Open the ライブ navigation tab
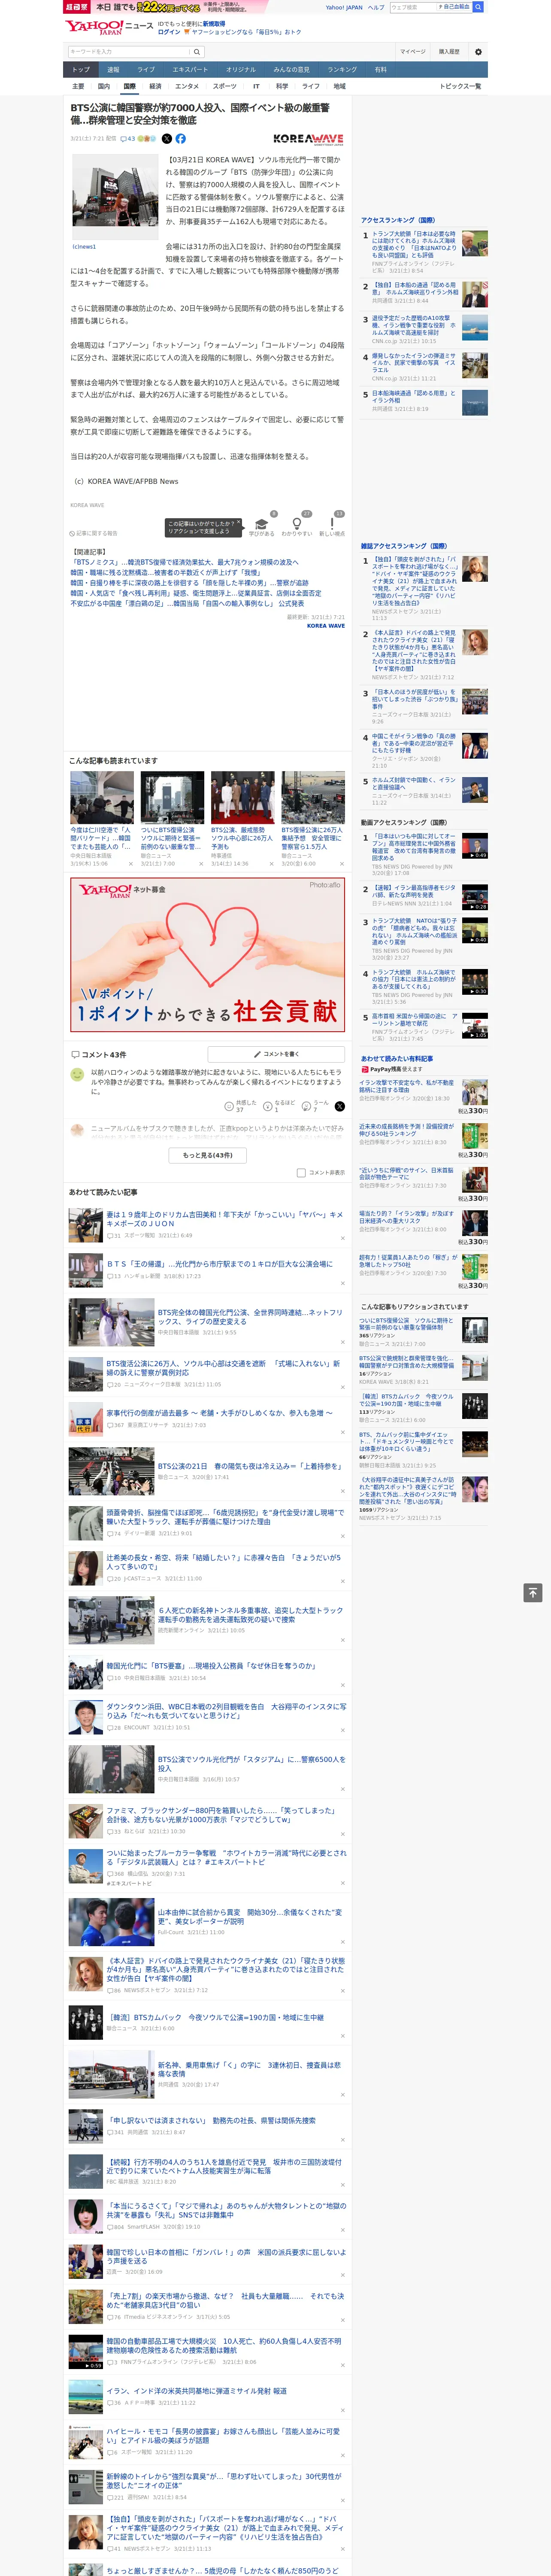Screen dimensions: 551x2576 [x=146, y=70]
